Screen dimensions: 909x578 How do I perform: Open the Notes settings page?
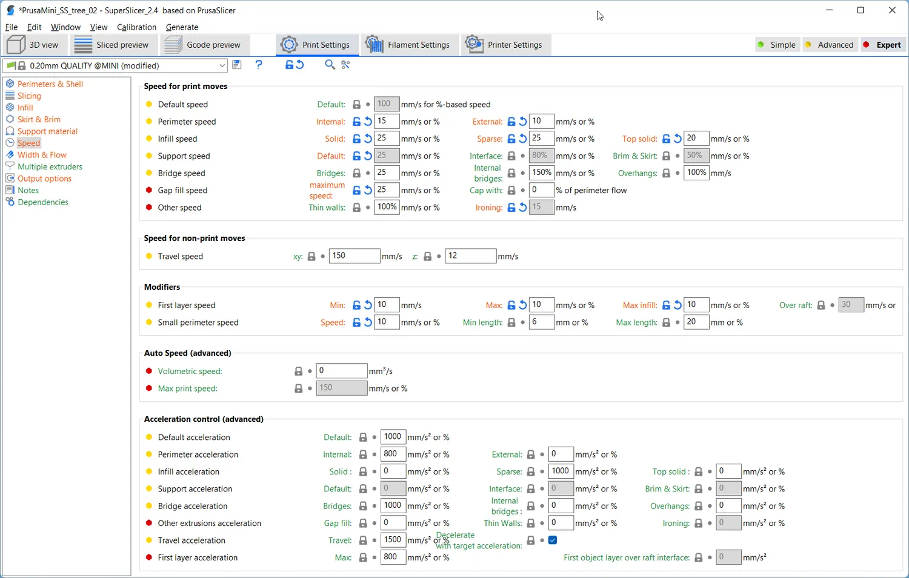coord(28,190)
